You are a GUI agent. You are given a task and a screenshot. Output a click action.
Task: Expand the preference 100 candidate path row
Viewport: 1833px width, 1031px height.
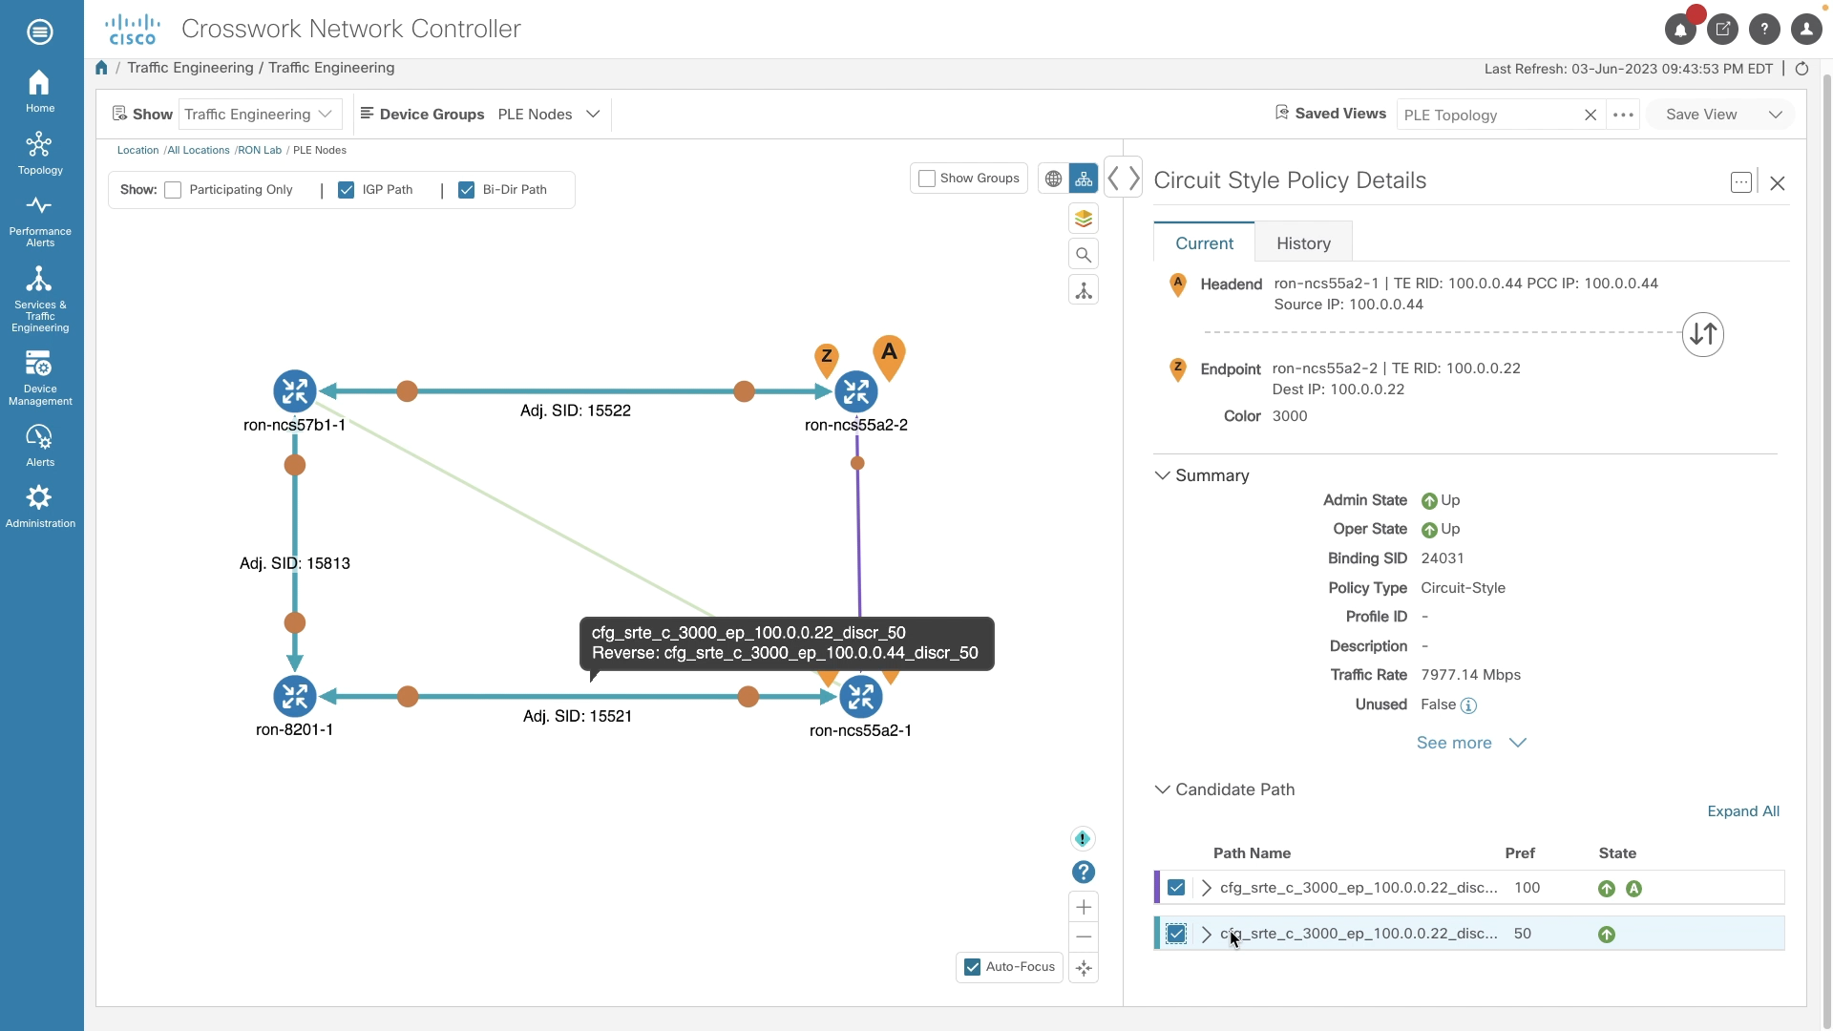[1206, 889]
